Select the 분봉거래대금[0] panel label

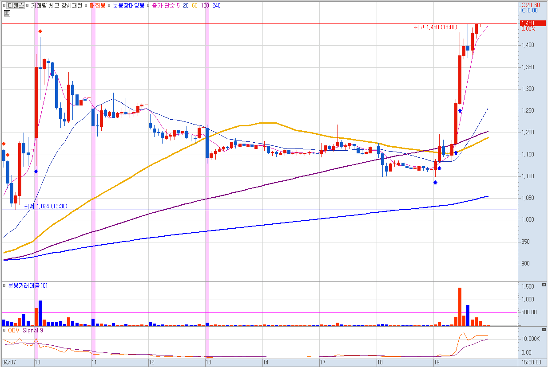pos(28,286)
